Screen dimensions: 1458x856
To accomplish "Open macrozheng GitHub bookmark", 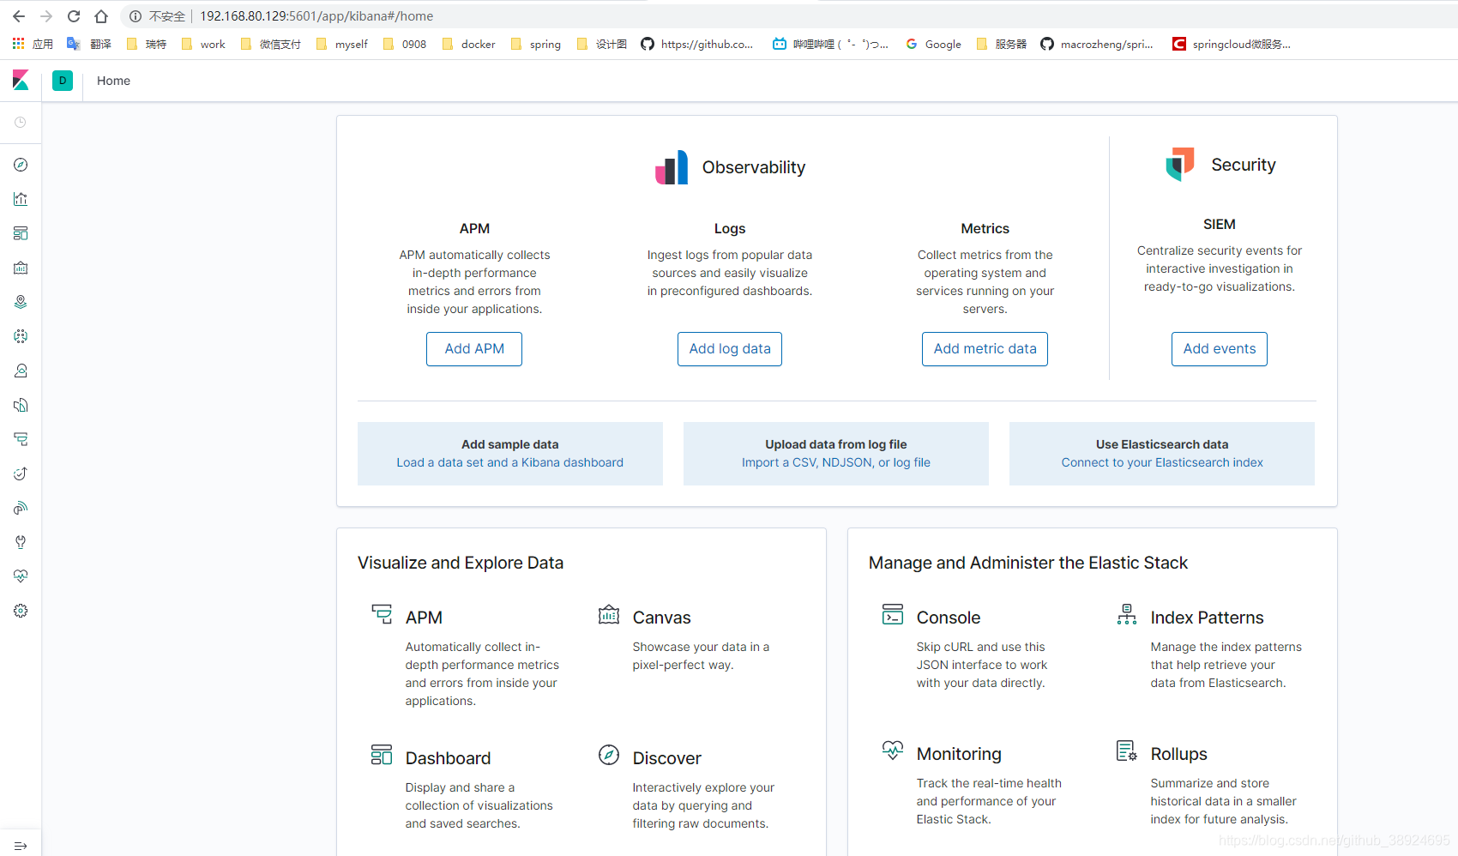I will (1097, 44).
